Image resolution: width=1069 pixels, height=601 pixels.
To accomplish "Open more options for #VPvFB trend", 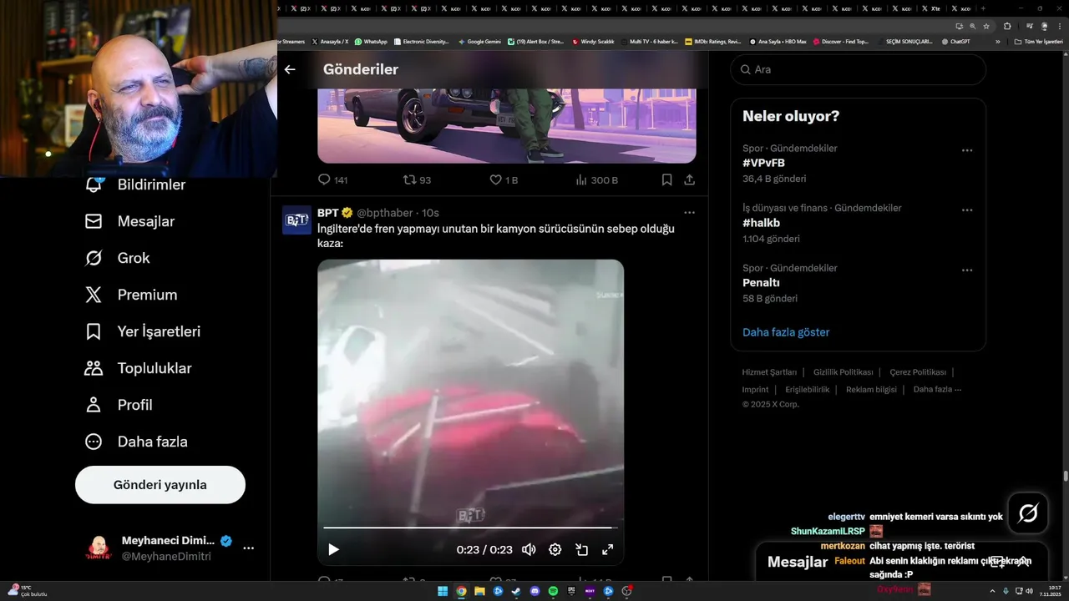I will click(x=967, y=150).
